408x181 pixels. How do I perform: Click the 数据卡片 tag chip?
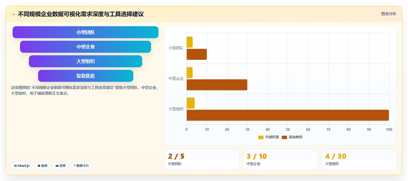coord(81,166)
